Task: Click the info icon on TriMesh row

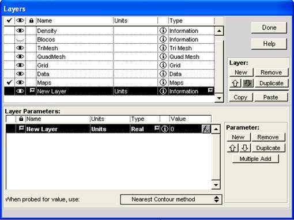Action: point(163,48)
